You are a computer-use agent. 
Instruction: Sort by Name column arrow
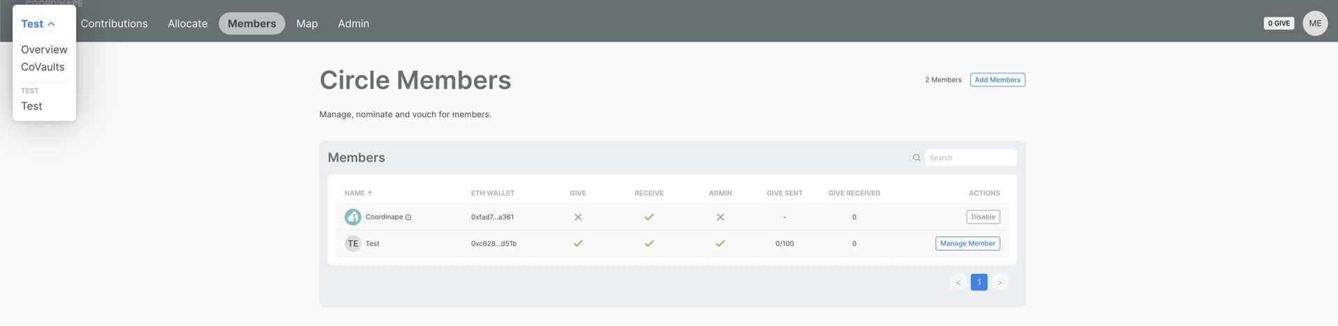[370, 193]
